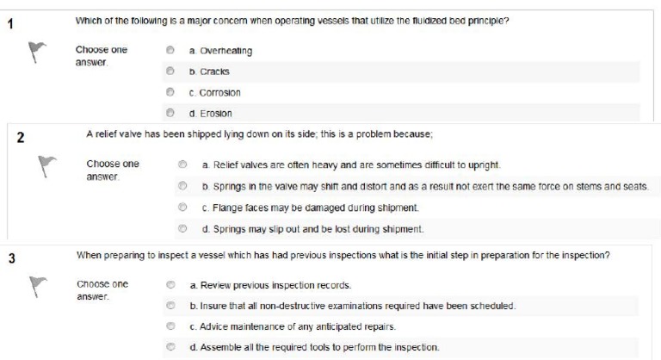The width and height of the screenshot is (661, 360).
Task: Choose answer about relief valves being heavy
Action: (182, 164)
